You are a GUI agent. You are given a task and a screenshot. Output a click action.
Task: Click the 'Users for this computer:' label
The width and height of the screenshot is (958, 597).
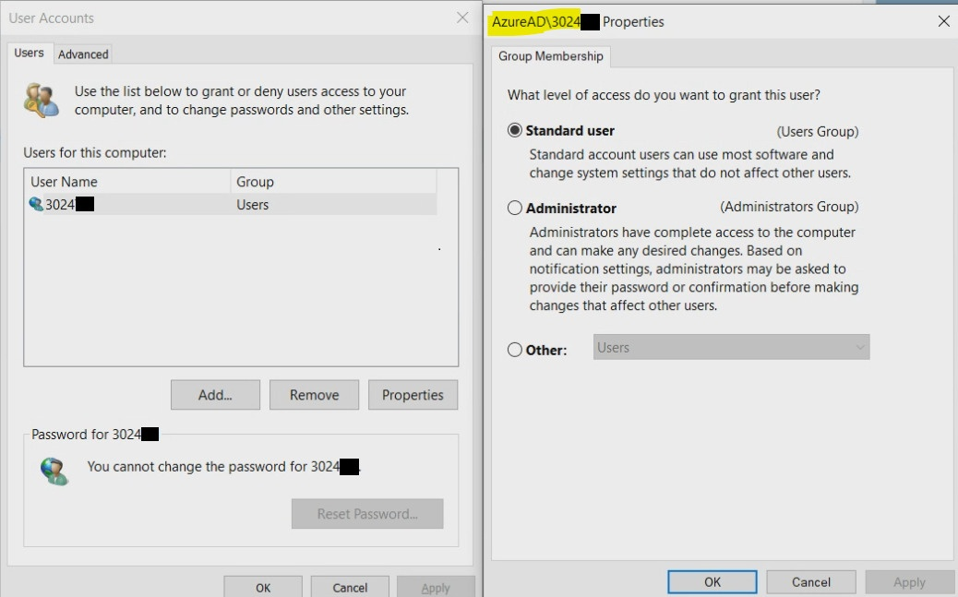pos(95,153)
